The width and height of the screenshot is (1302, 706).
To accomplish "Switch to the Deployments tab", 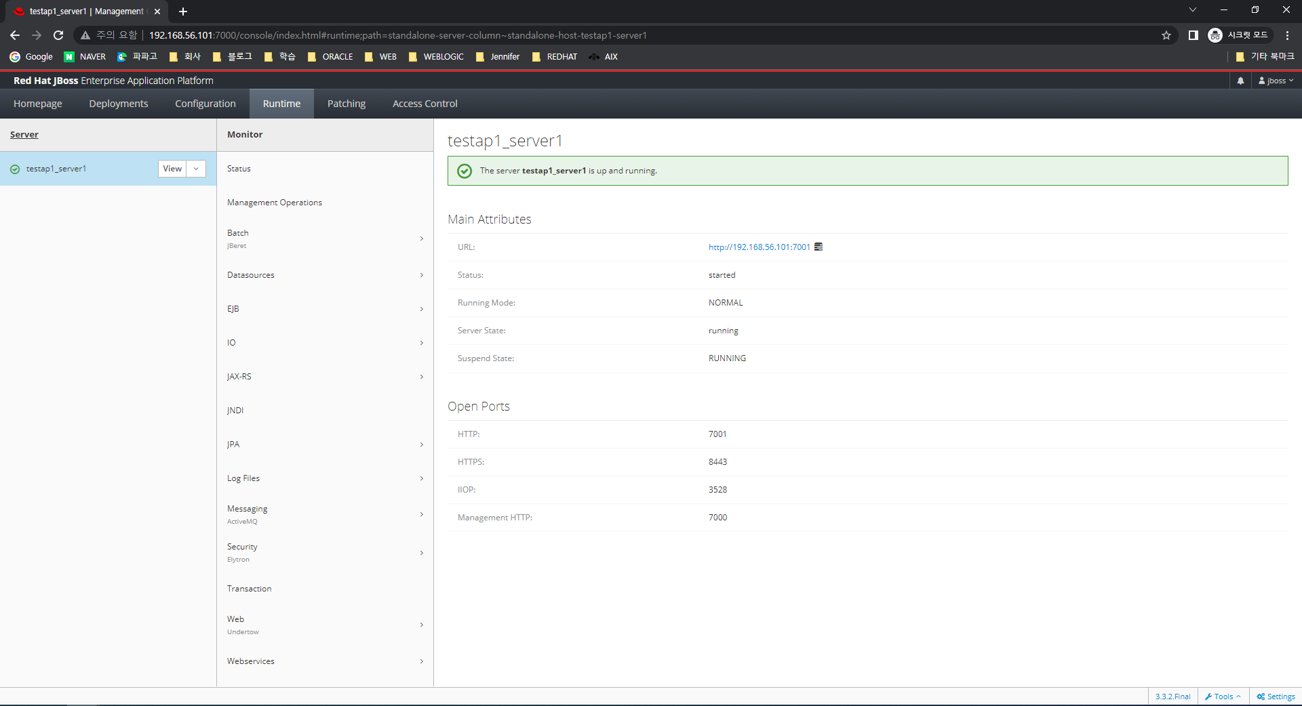I will [x=119, y=104].
